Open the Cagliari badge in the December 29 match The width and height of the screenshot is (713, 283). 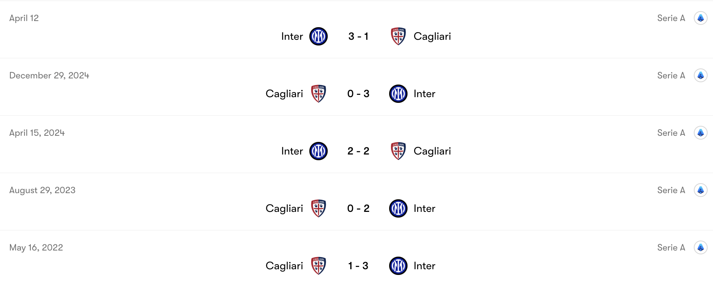[319, 94]
